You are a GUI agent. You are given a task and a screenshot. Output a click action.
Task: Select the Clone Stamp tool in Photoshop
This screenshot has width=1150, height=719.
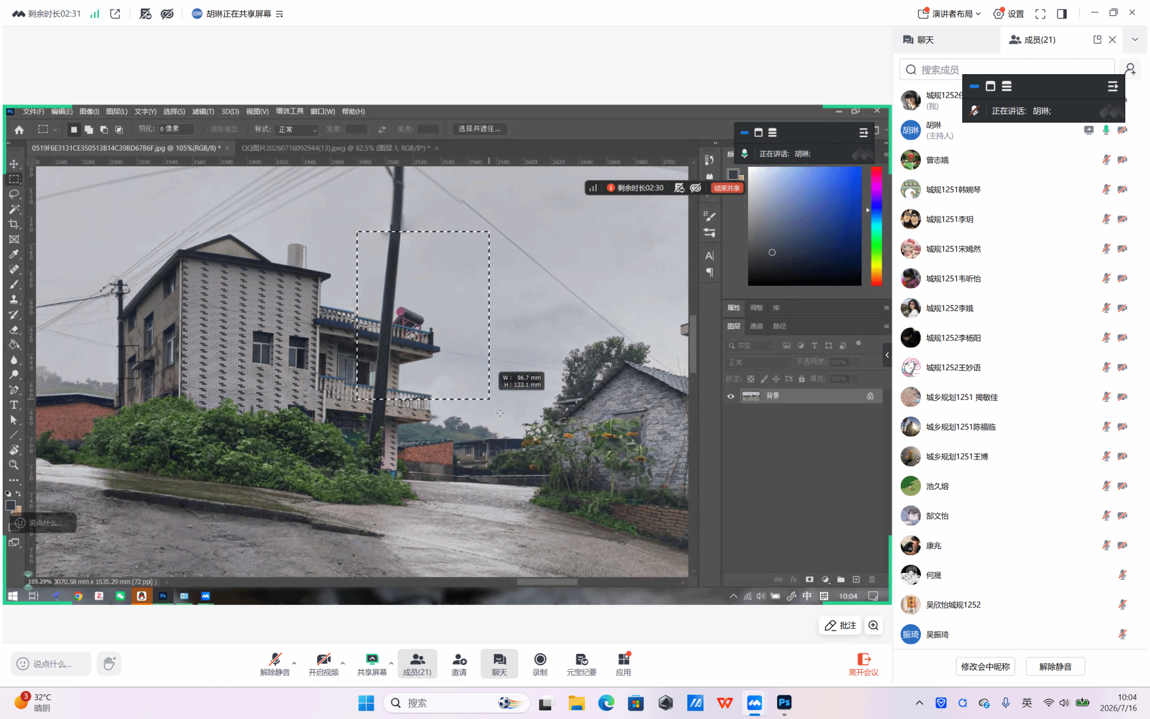tap(14, 299)
